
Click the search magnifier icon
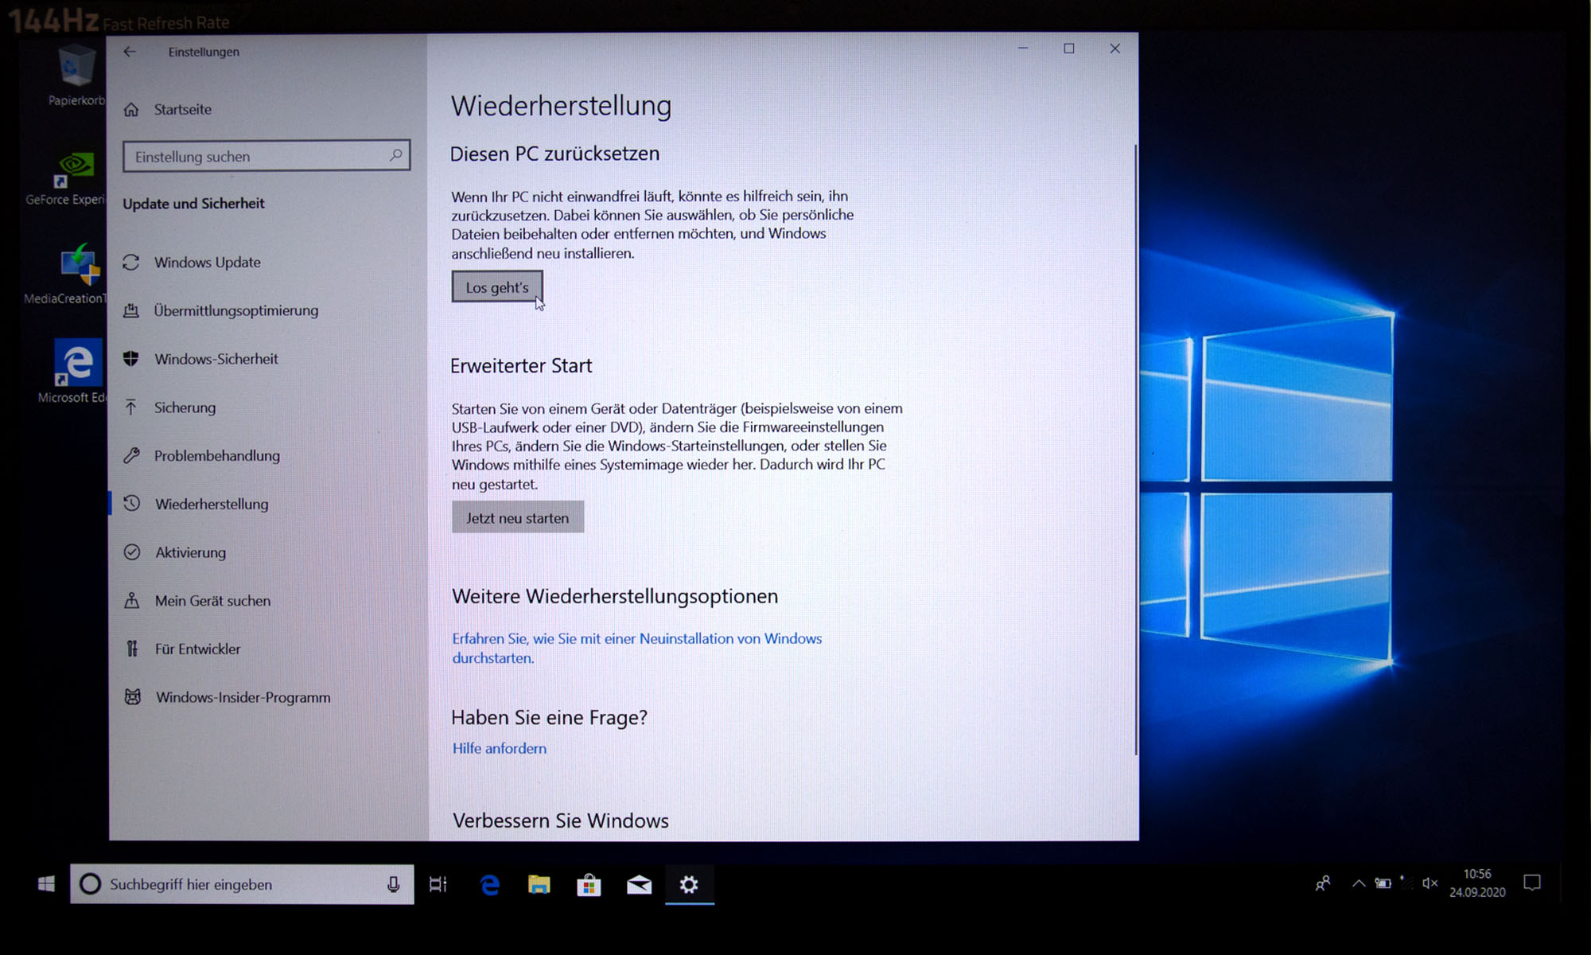point(395,155)
